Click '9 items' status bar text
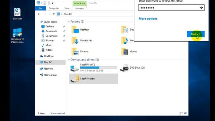Image resolution: width=215 pixels, height=121 pixels. tap(42, 114)
